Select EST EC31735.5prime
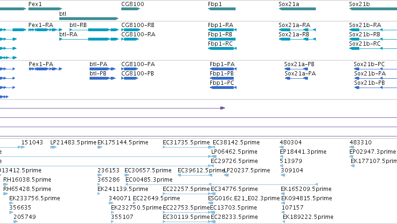Image resolution: width=397 pixels, height=224 pixels. tap(186, 143)
